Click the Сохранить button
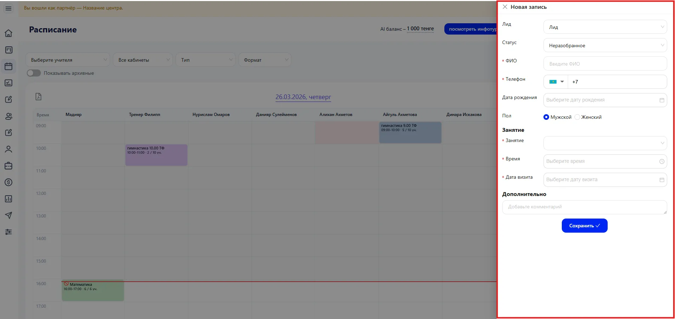 584,226
